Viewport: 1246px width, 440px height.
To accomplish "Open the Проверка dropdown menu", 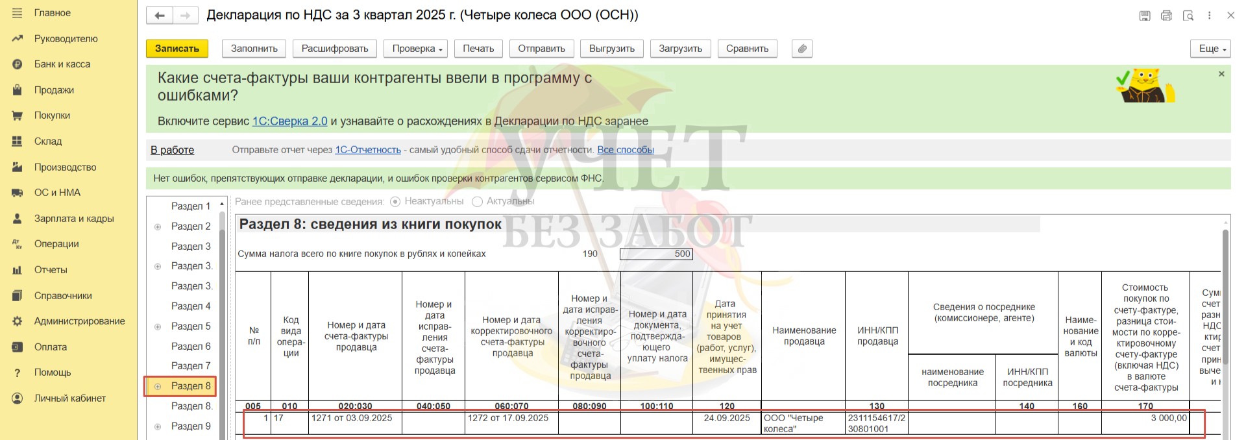I will pos(416,49).
